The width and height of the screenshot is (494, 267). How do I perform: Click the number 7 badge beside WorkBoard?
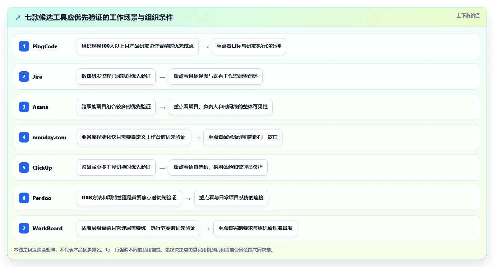tap(24, 228)
